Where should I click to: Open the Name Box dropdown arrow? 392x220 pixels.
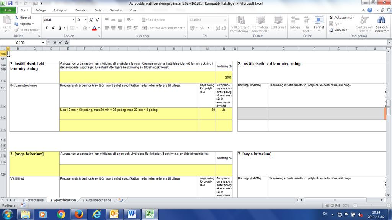43,42
